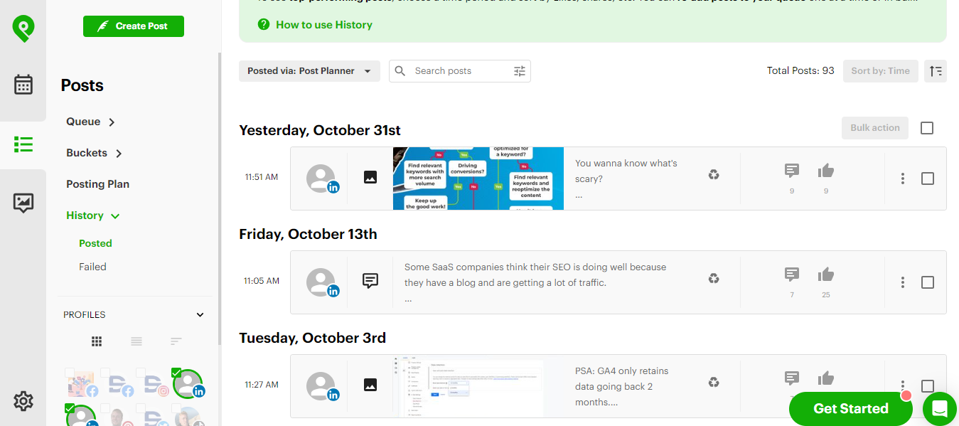Click the sort order arrows icon near Sort by
The height and width of the screenshot is (426, 959).
[x=935, y=70]
